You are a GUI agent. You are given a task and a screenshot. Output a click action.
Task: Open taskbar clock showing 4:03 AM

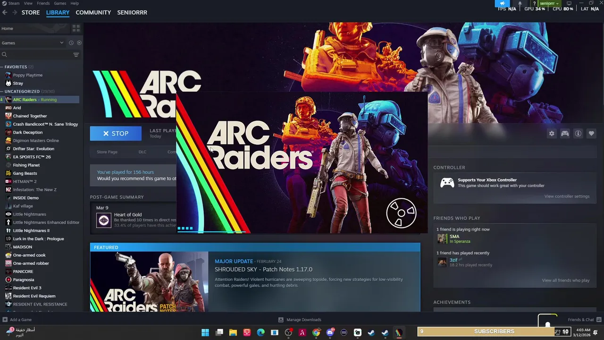(582, 332)
